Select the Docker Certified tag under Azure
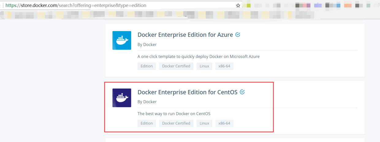This screenshot has height=142, width=380. [176, 66]
